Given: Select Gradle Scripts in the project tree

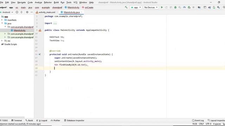Looking at the screenshot, I should [11, 44].
